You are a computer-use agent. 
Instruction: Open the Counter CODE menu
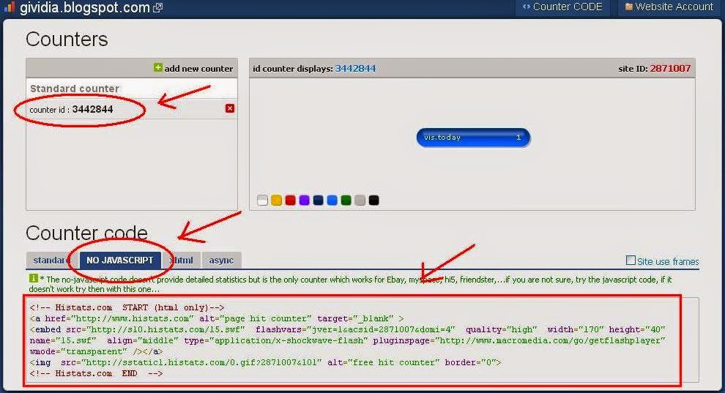tap(562, 7)
